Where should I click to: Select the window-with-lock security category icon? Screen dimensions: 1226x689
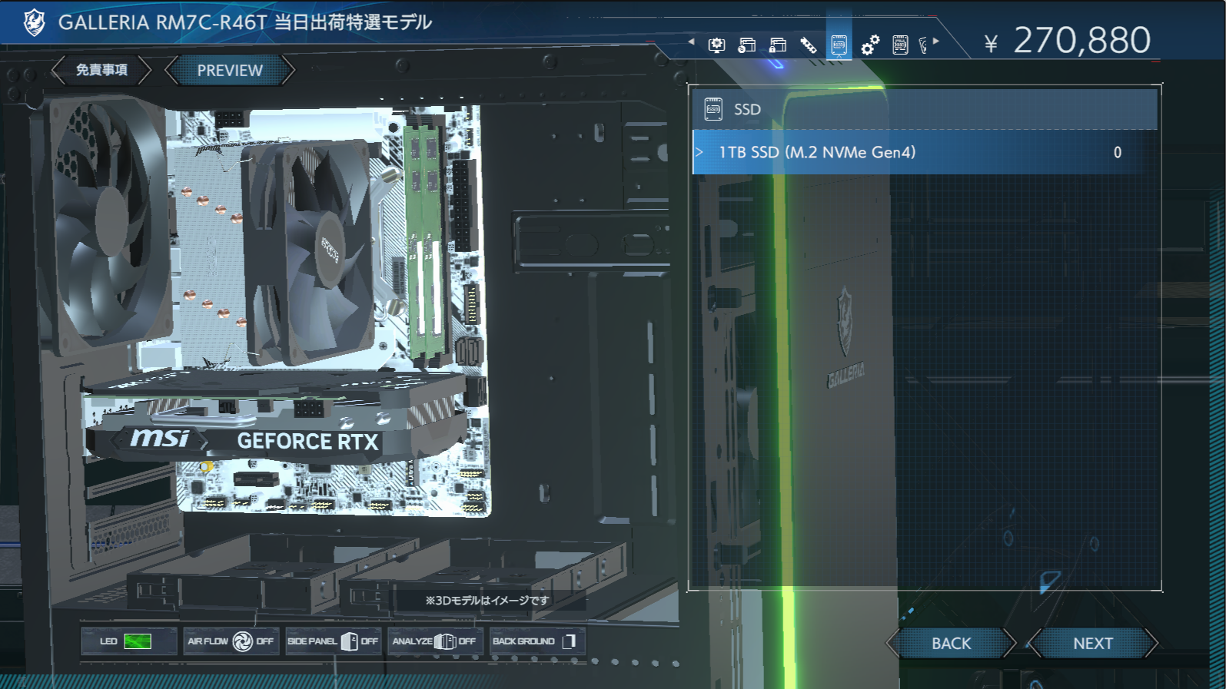[777, 45]
